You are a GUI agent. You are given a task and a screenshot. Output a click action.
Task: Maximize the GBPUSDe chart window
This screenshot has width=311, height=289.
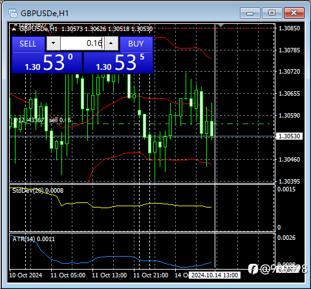pyautogui.click(x=272, y=13)
